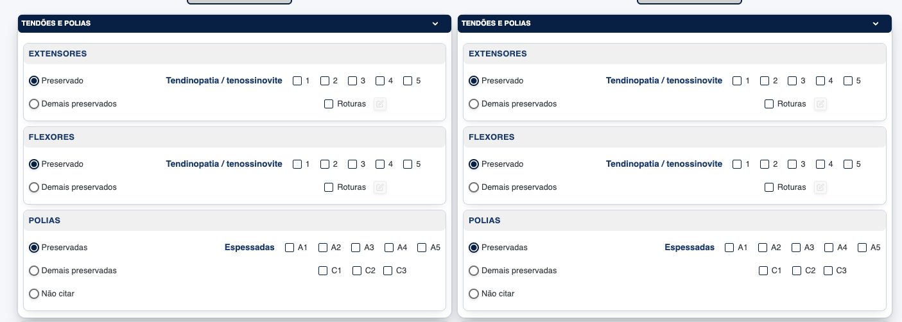Check Roturas in left Extensores section
This screenshot has height=322, width=902.
coord(329,104)
